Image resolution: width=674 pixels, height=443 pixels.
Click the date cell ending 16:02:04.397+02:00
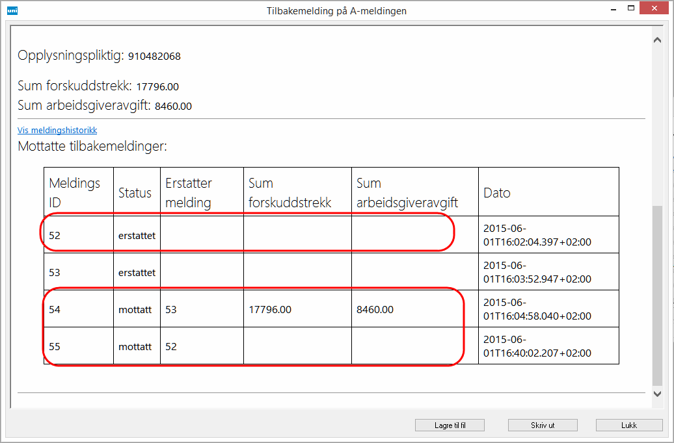coord(537,235)
